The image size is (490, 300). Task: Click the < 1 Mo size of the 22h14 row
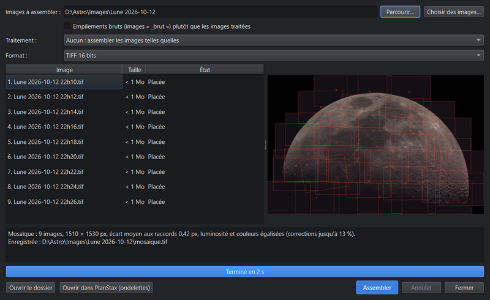point(135,112)
